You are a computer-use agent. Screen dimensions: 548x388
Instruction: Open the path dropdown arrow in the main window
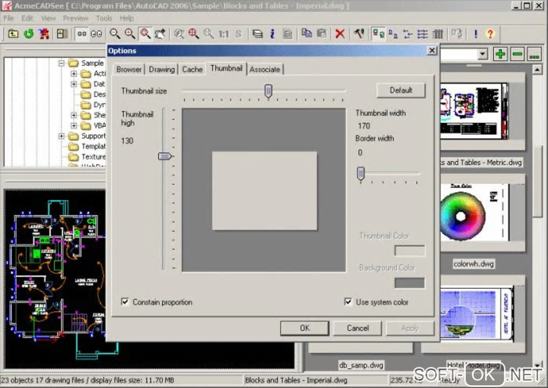point(482,54)
